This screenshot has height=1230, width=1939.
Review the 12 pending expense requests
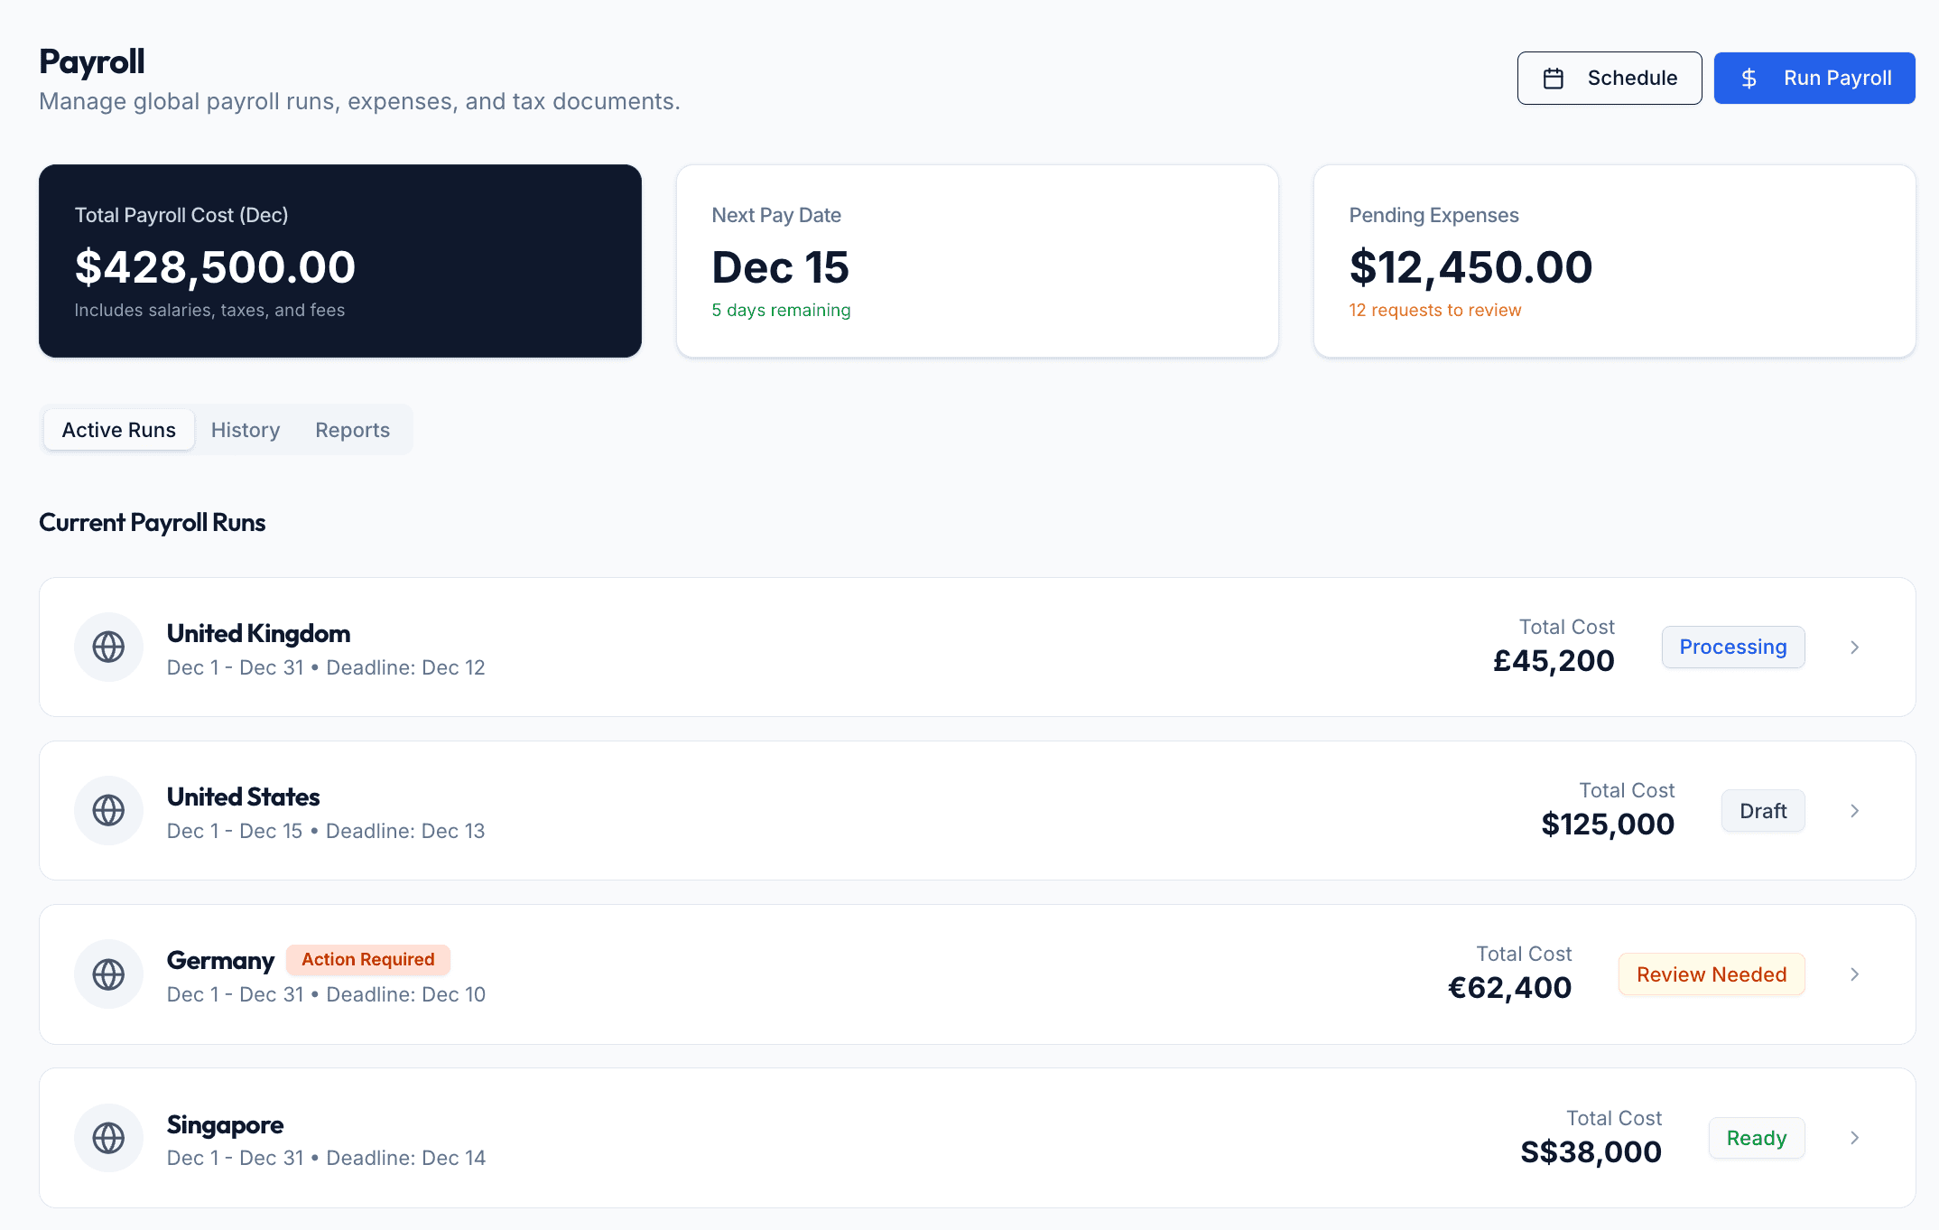pyautogui.click(x=1434, y=310)
